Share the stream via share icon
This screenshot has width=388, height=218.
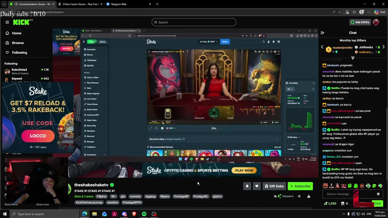[x=299, y=196]
